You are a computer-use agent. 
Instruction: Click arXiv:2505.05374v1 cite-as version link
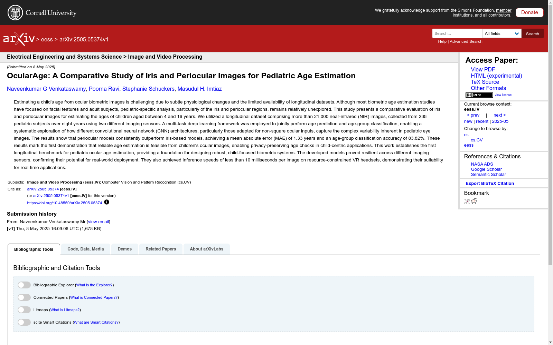point(51,196)
